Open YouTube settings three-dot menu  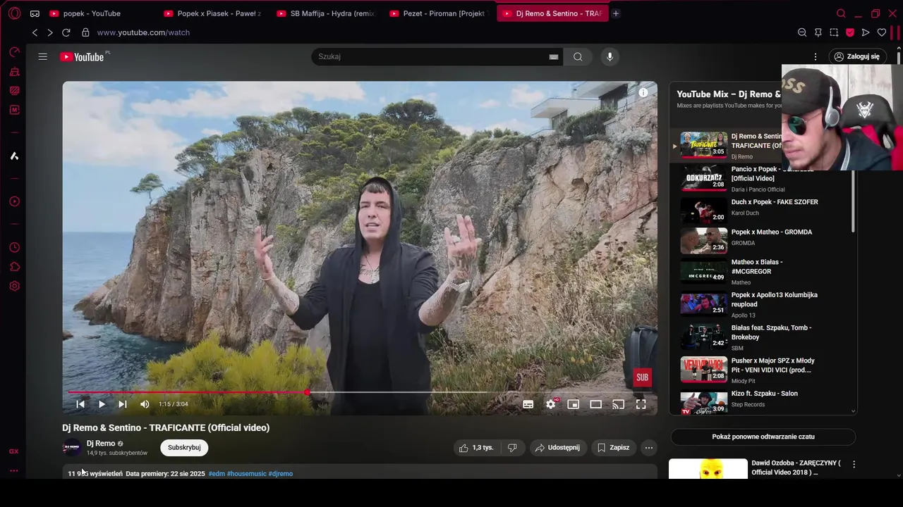coord(816,56)
